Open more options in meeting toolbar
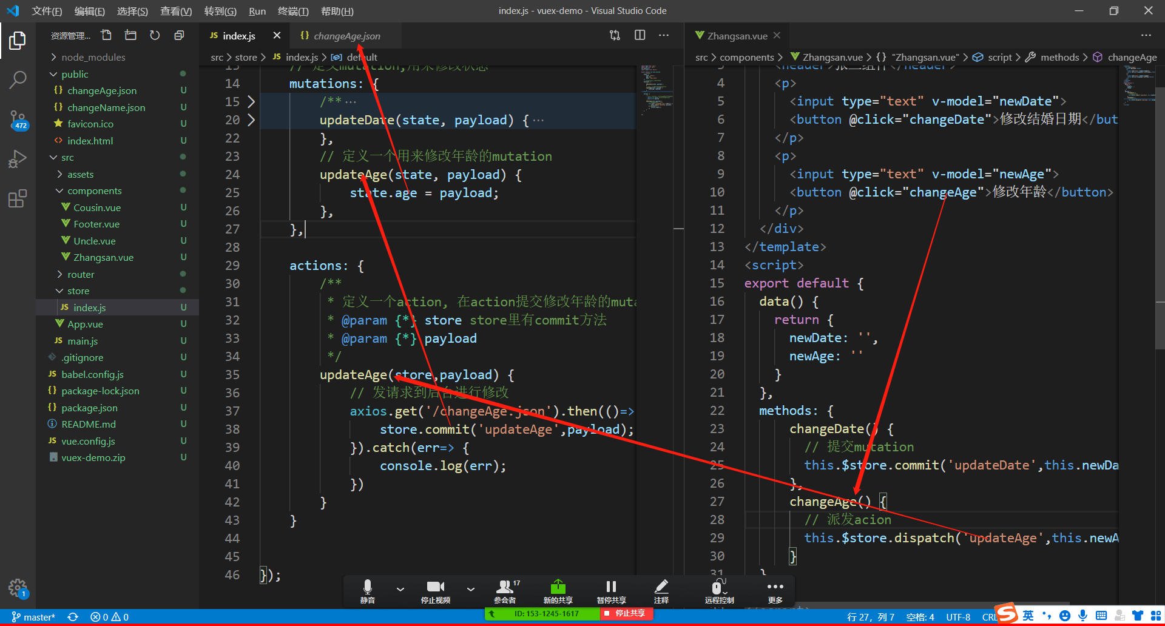Viewport: 1165px width, 626px height. [775, 591]
